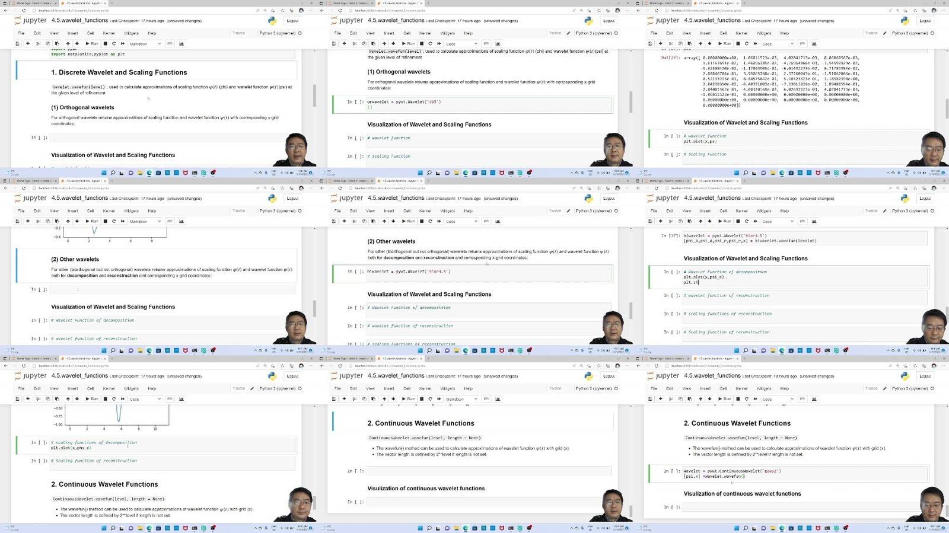Click the empty code cell under '(1) Orthogonal wavelets'

point(172,138)
